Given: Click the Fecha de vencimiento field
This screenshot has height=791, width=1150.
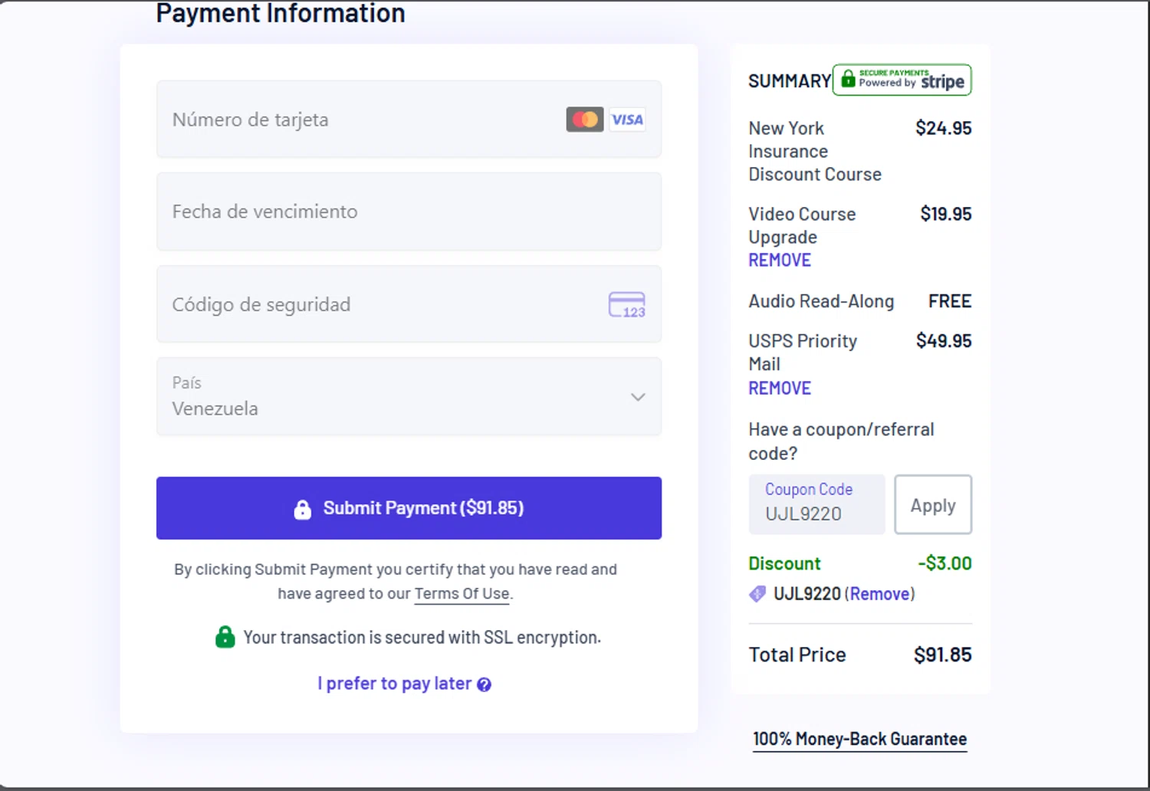Looking at the screenshot, I should coord(408,212).
